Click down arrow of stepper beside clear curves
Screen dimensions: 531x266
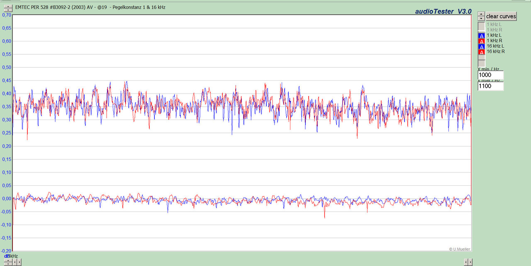tap(481, 18)
